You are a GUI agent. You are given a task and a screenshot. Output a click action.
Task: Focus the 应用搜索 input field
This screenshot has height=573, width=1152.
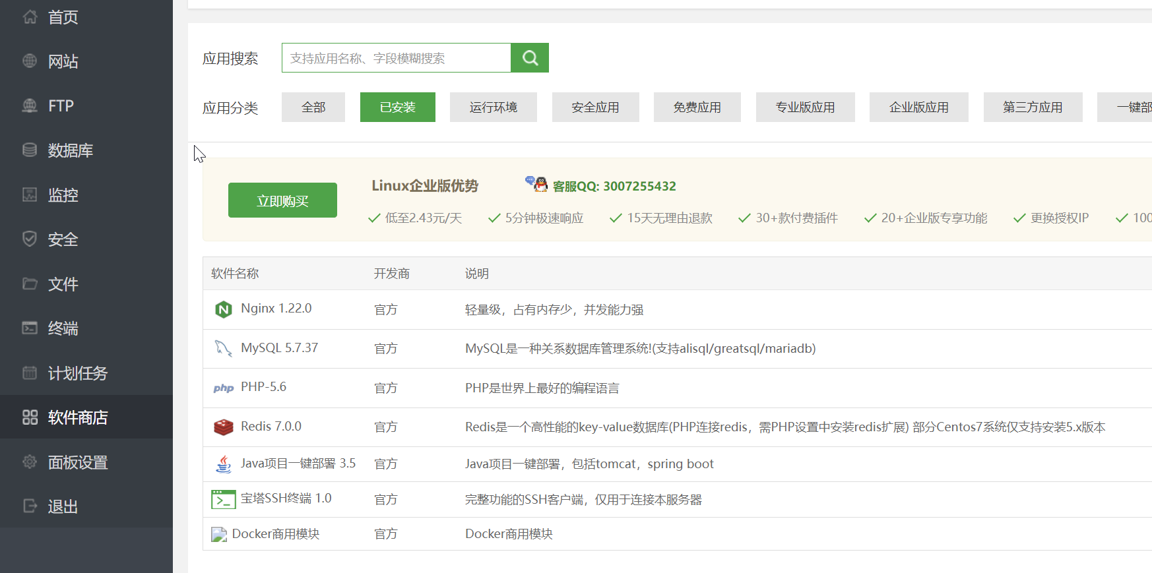point(397,58)
